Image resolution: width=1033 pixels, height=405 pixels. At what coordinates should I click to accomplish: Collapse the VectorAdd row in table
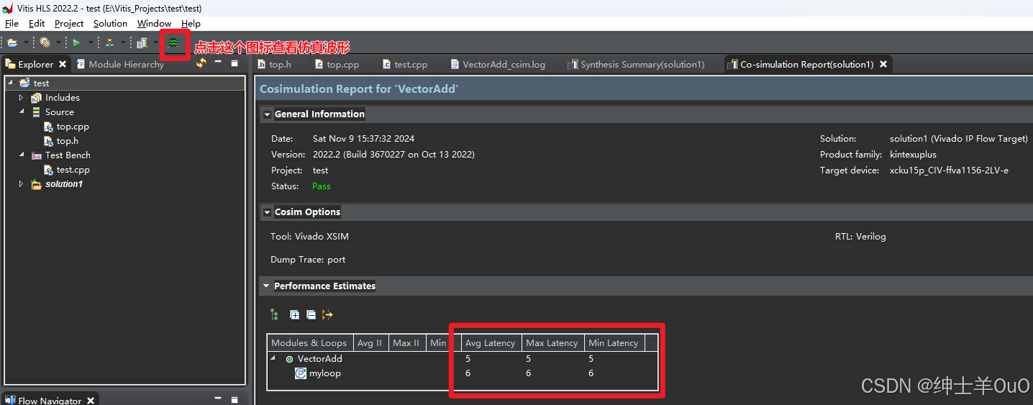[x=274, y=358]
